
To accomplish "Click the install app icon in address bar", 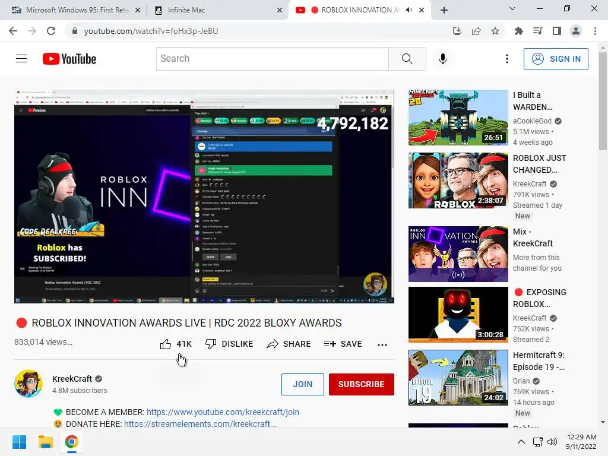I will [x=457, y=31].
